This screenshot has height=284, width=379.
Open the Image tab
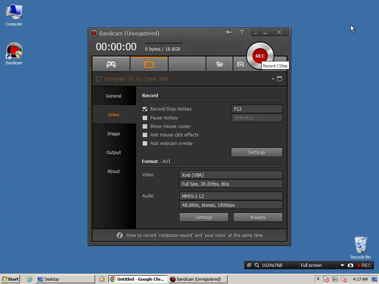pyautogui.click(x=114, y=133)
